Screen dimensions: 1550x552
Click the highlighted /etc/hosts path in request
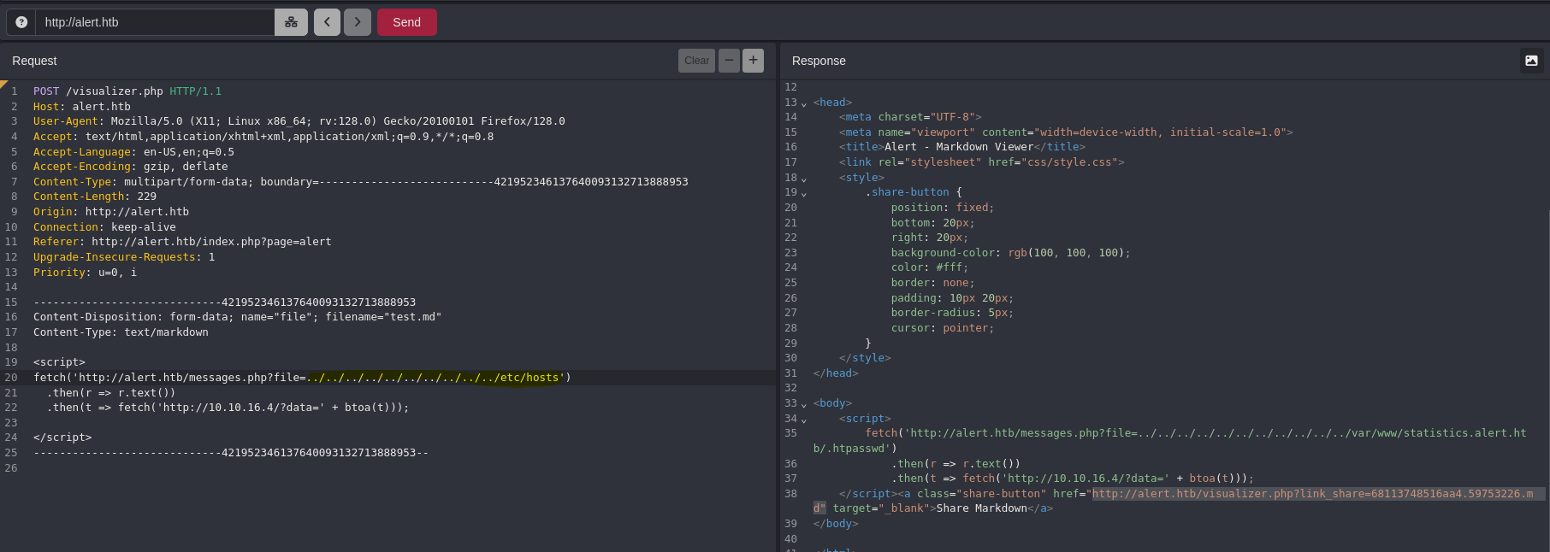click(434, 378)
